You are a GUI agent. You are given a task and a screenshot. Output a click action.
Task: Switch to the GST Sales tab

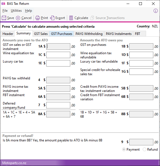[x=41, y=34]
